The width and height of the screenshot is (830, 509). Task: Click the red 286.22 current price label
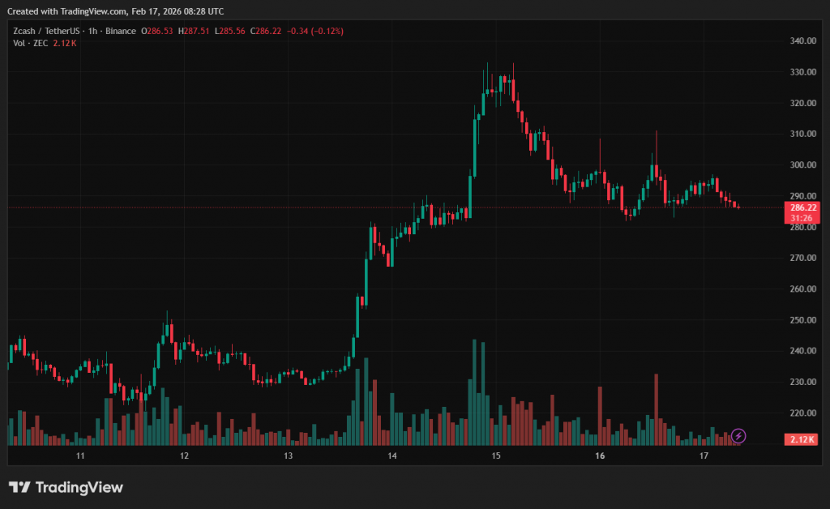802,207
